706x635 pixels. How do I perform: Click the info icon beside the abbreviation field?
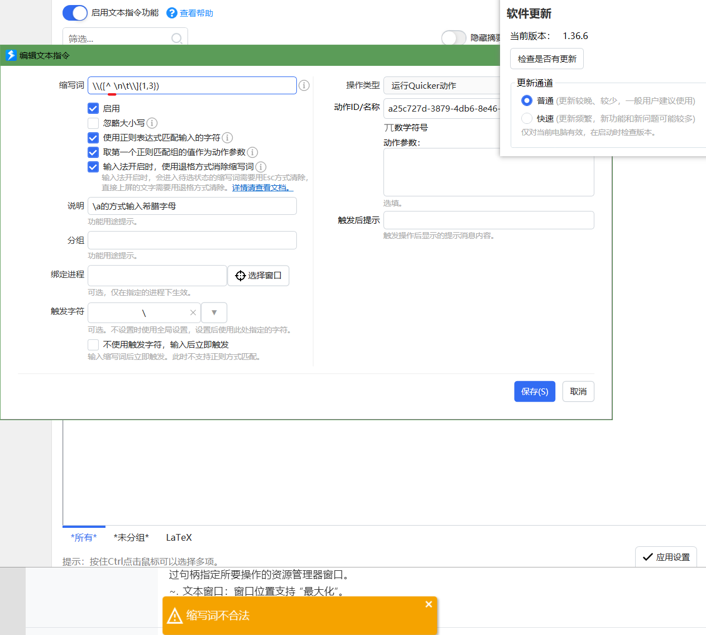coord(304,85)
